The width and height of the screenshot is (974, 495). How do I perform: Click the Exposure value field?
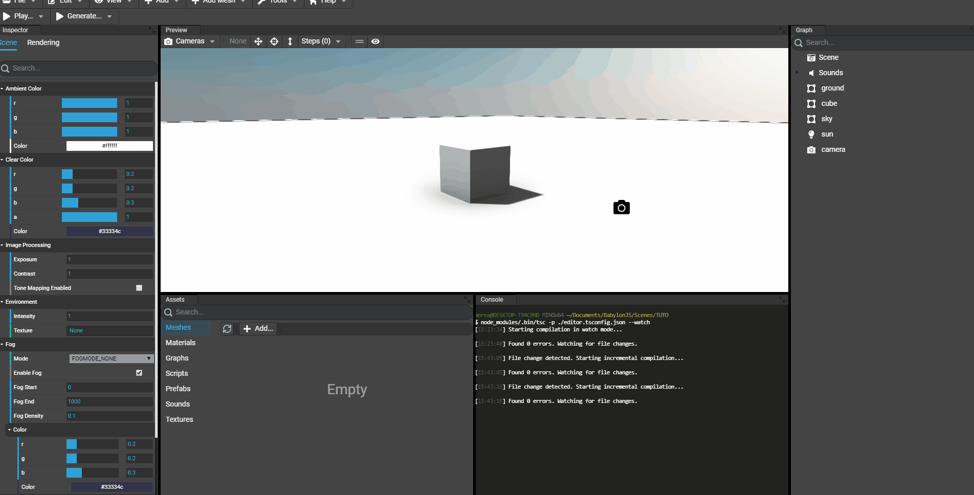pyautogui.click(x=109, y=260)
